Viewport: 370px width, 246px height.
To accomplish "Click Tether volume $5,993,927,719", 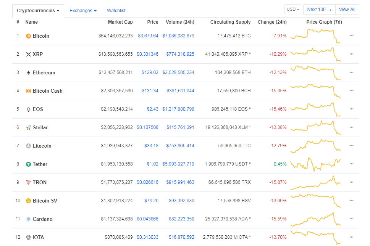I will point(178,164).
